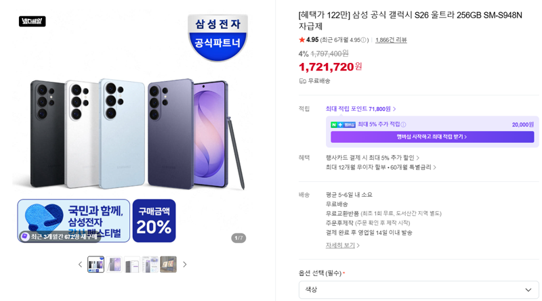Click the 삼성전자 공식파트너 badge
Image resolution: width=542 pixels, height=301 pixels.
[x=217, y=37]
